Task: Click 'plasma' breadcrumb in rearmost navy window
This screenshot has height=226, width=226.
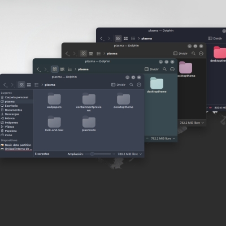Action: (146, 38)
